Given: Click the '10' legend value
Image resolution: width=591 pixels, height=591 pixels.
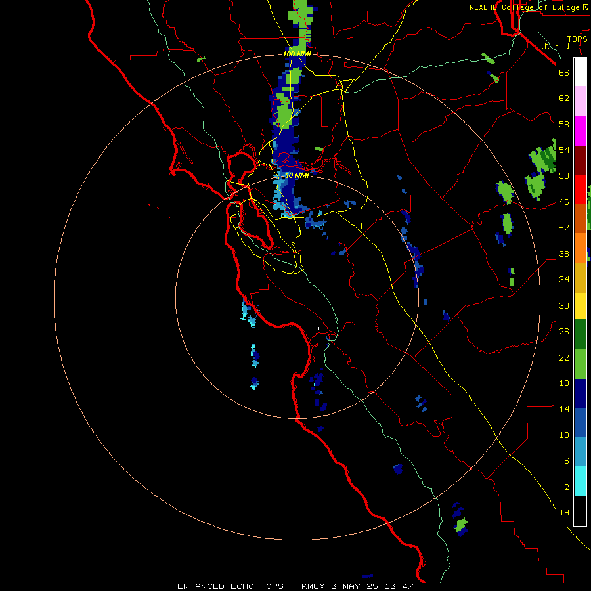Looking at the screenshot, I should pos(564,435).
